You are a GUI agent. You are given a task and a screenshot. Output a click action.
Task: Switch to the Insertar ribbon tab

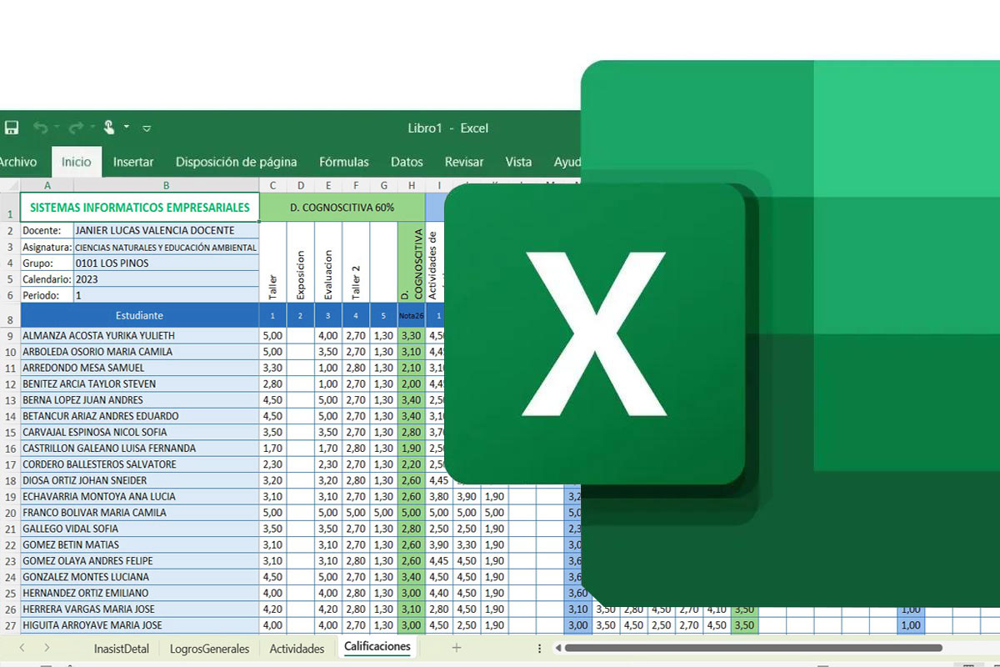[x=133, y=162]
